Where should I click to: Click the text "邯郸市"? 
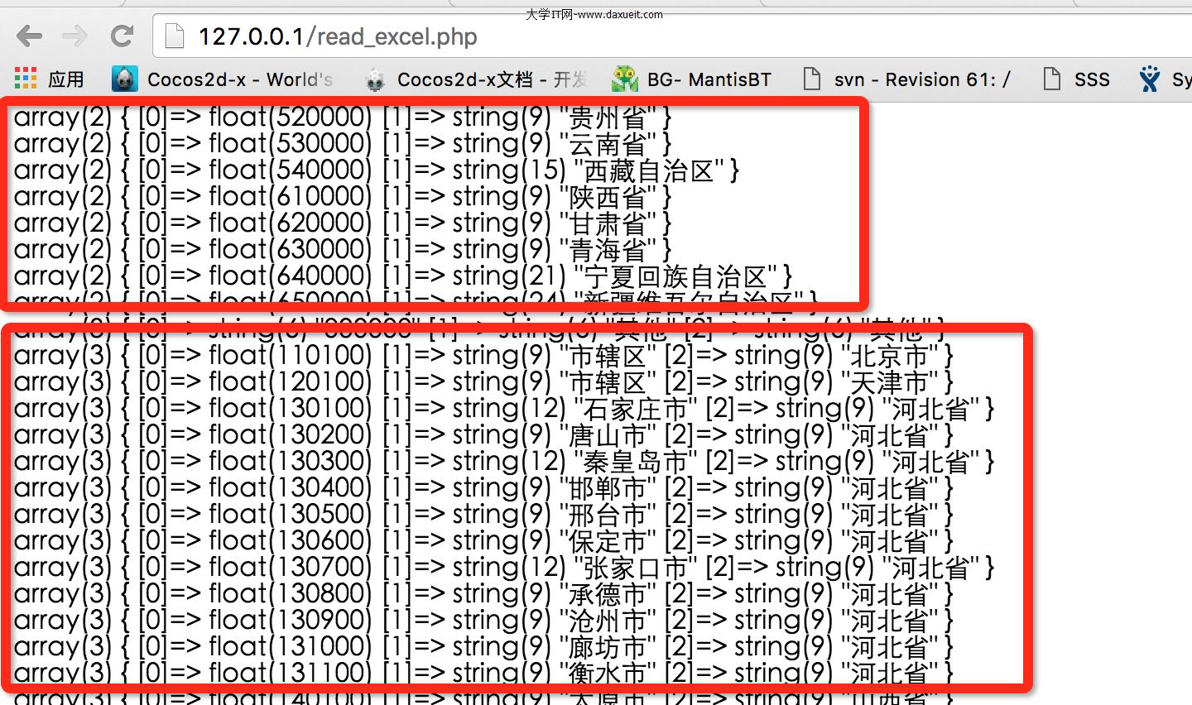coord(607,487)
